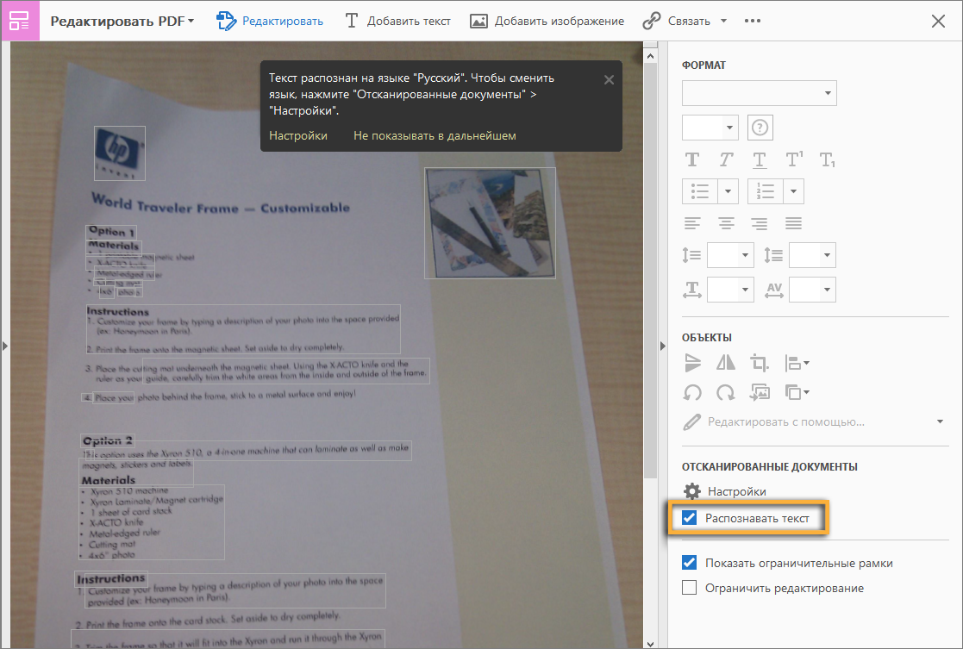This screenshot has width=963, height=649.
Task: Open the arrange objects menu
Action: coord(797,392)
